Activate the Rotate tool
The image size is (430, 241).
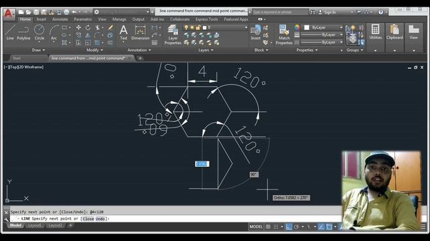88,27
